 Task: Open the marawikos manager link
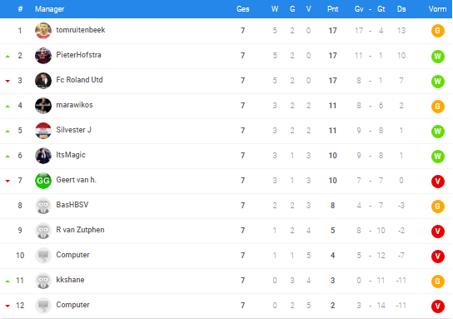[74, 105]
